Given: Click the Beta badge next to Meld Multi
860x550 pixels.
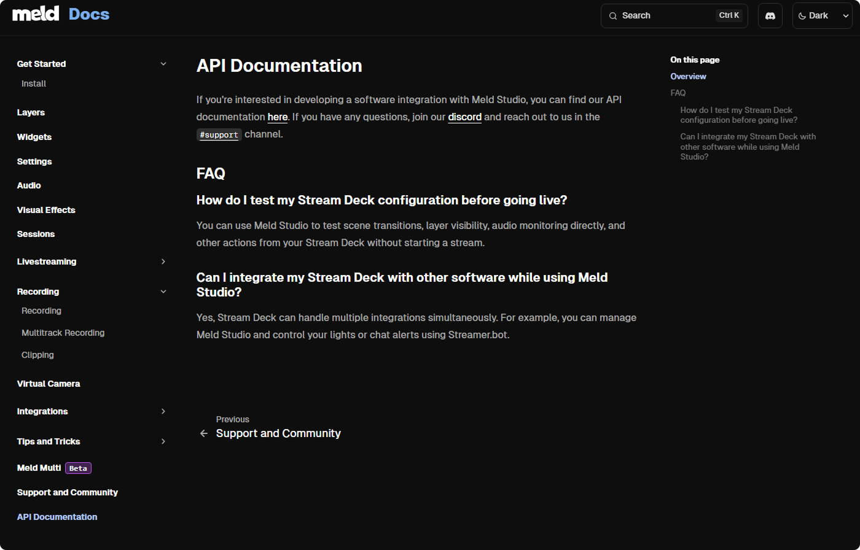Looking at the screenshot, I should coord(78,468).
